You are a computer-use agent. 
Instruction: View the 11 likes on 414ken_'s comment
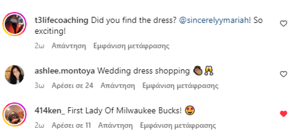point(71,126)
